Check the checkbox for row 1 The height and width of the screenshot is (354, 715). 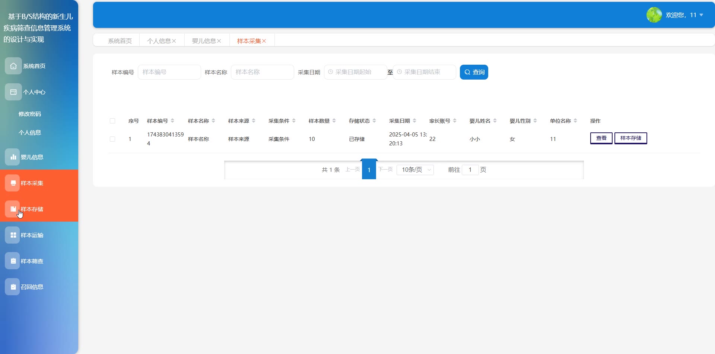point(112,139)
